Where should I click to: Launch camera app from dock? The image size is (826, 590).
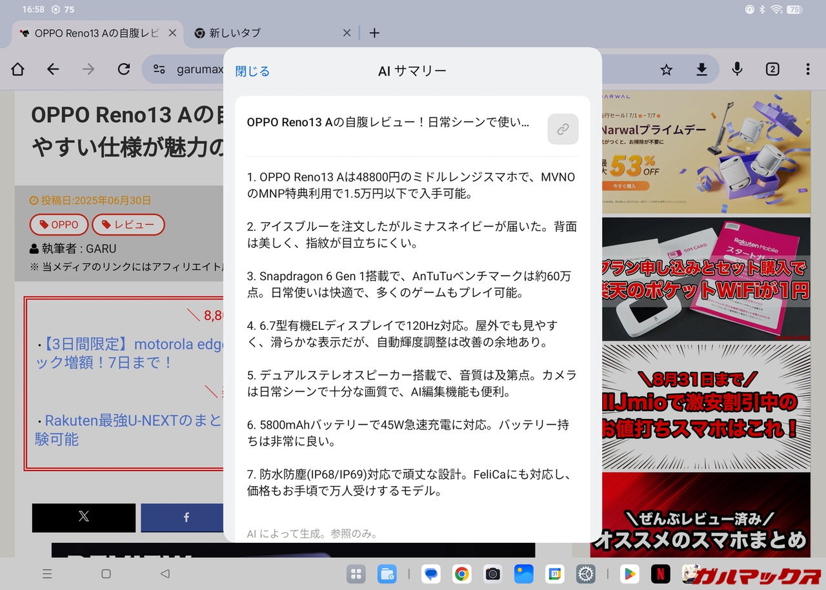tap(493, 574)
